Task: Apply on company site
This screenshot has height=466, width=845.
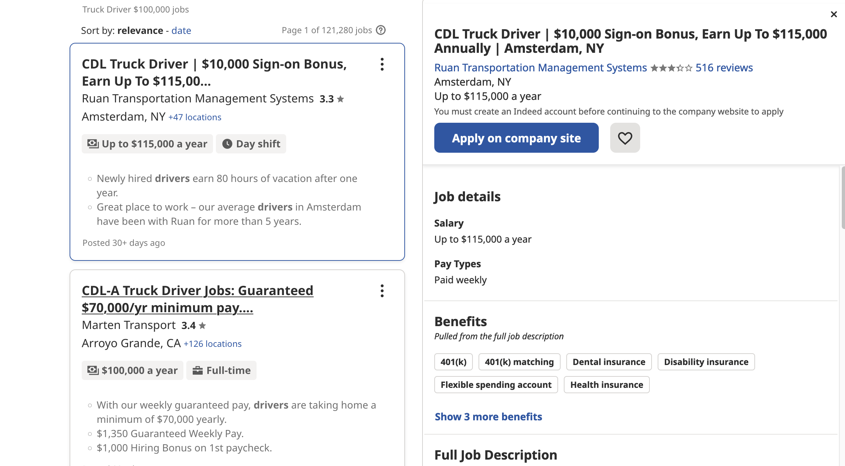Action: tap(516, 138)
